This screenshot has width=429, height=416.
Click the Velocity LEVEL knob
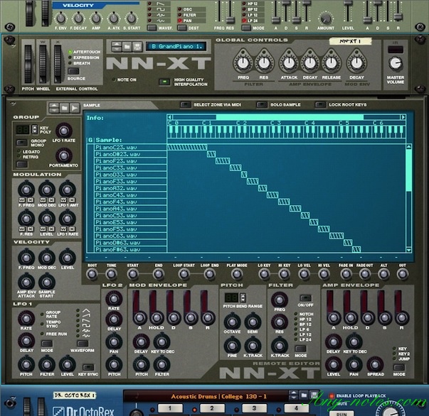[68, 258]
